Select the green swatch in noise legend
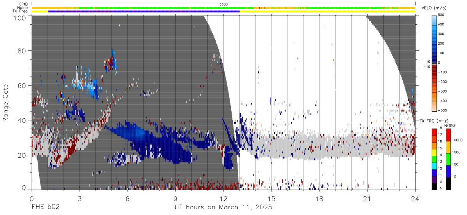This screenshot has width=467, height=215. click(448, 159)
